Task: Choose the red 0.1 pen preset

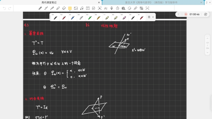Action: (x=141, y=17)
